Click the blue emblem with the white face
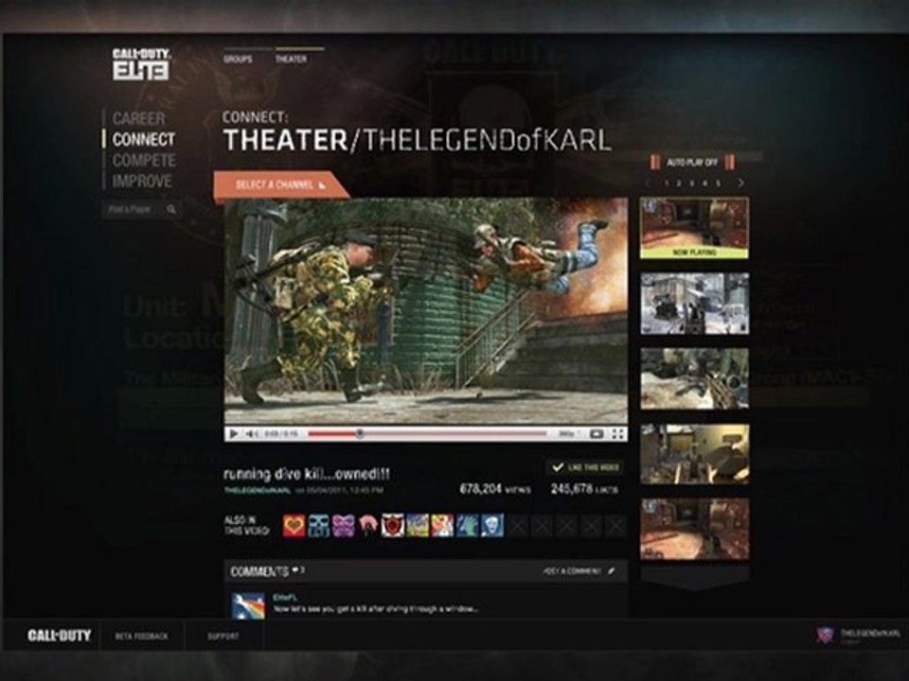 (491, 526)
